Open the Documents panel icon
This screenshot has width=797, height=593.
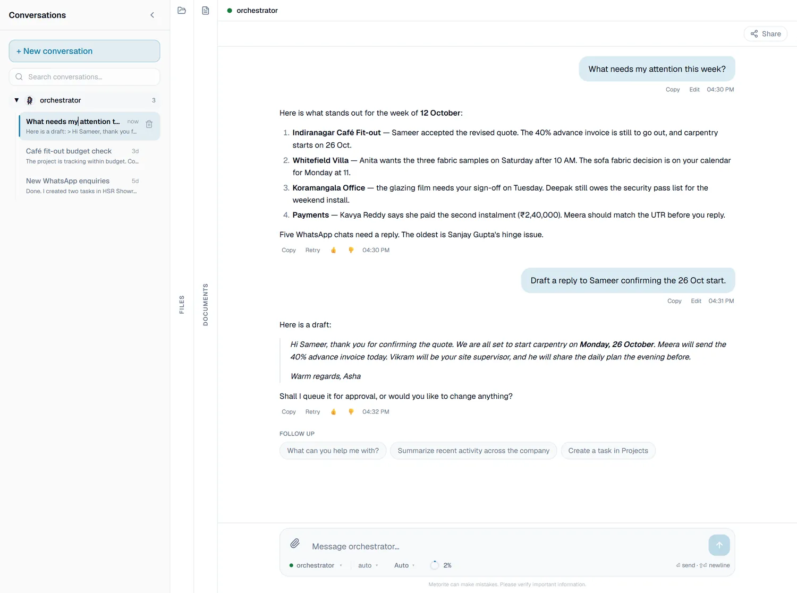click(206, 11)
